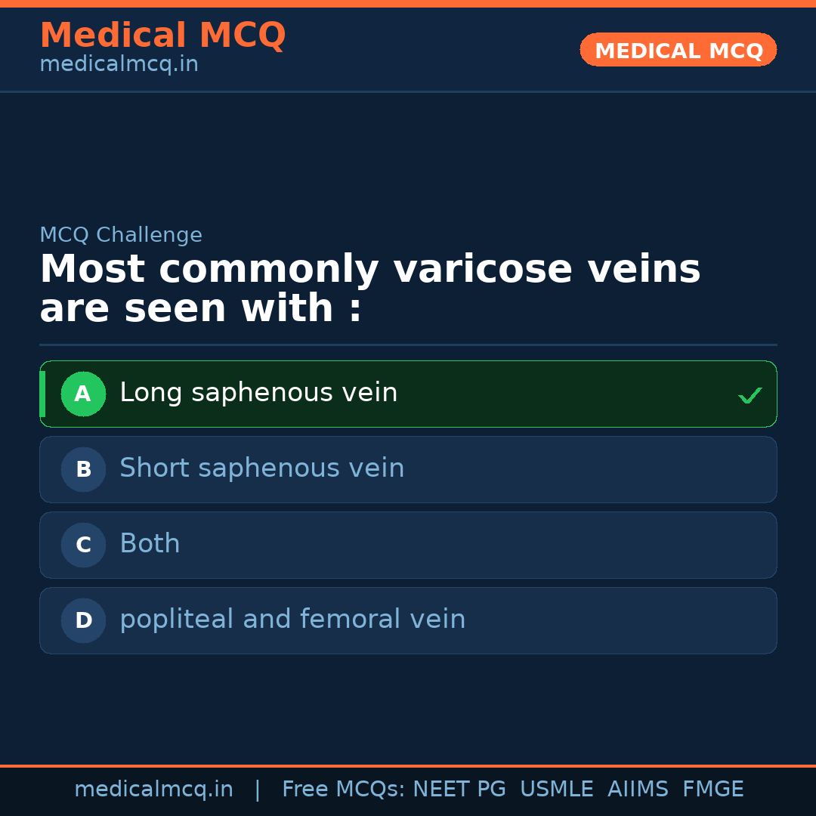
Task: Click the D circle badge
Action: 83,620
